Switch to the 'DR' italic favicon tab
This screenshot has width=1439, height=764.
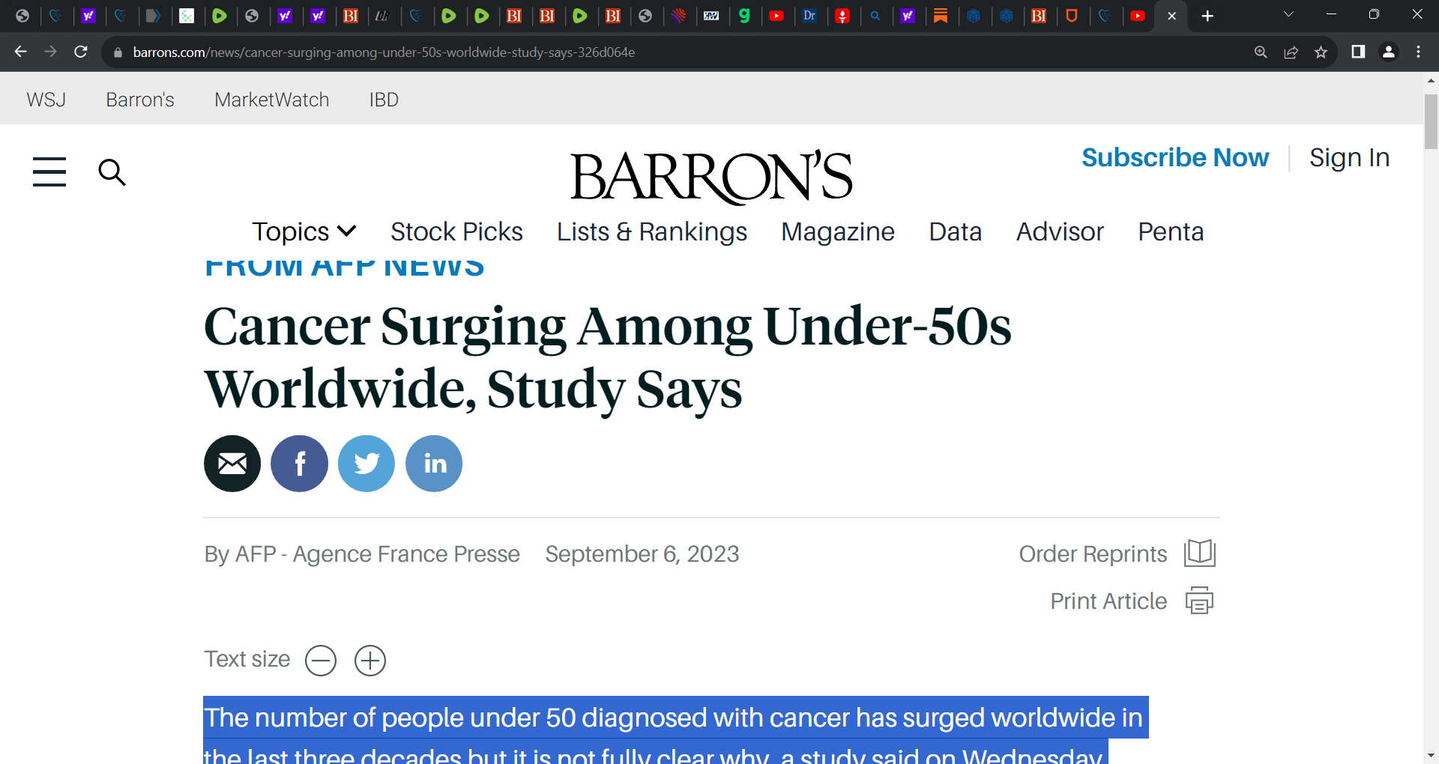(x=383, y=16)
